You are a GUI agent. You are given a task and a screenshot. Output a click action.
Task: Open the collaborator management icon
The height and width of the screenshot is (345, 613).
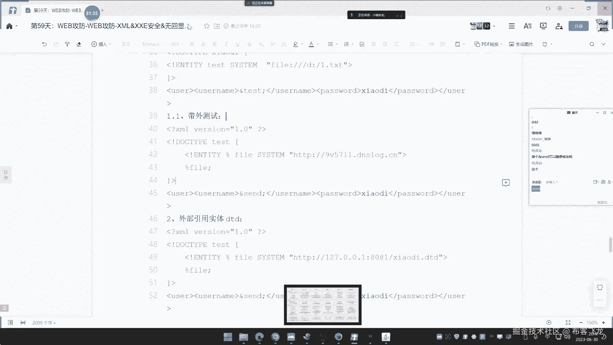coord(559,26)
